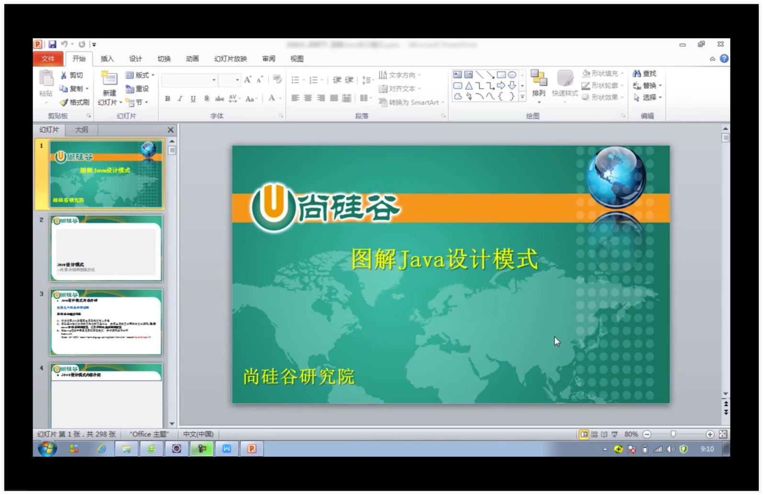Screen dimensions: 765x495
Task: Switch to the Design (设计) tab
Action: pyautogui.click(x=135, y=58)
